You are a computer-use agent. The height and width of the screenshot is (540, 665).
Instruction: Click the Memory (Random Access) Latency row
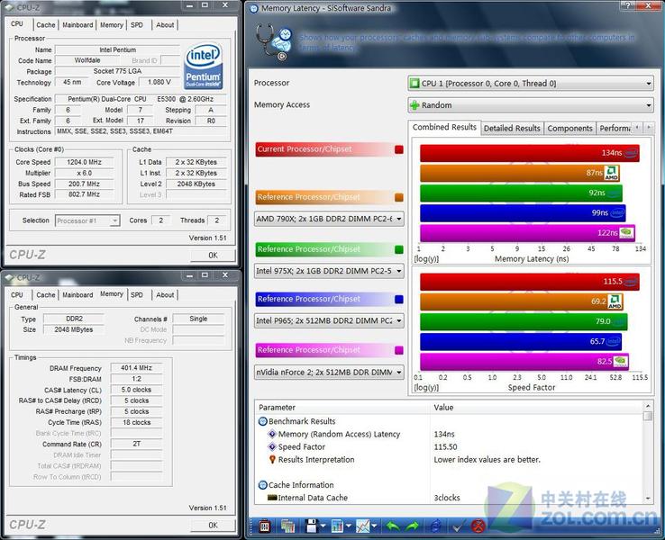450,434
